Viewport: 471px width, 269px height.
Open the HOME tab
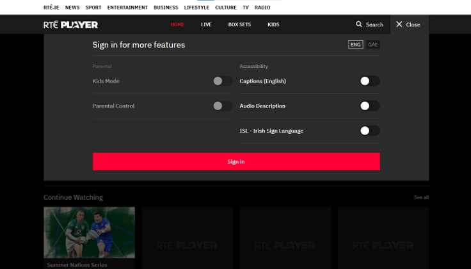coord(177,24)
